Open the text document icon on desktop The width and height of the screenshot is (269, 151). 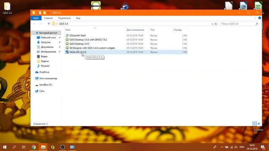pos(244,5)
